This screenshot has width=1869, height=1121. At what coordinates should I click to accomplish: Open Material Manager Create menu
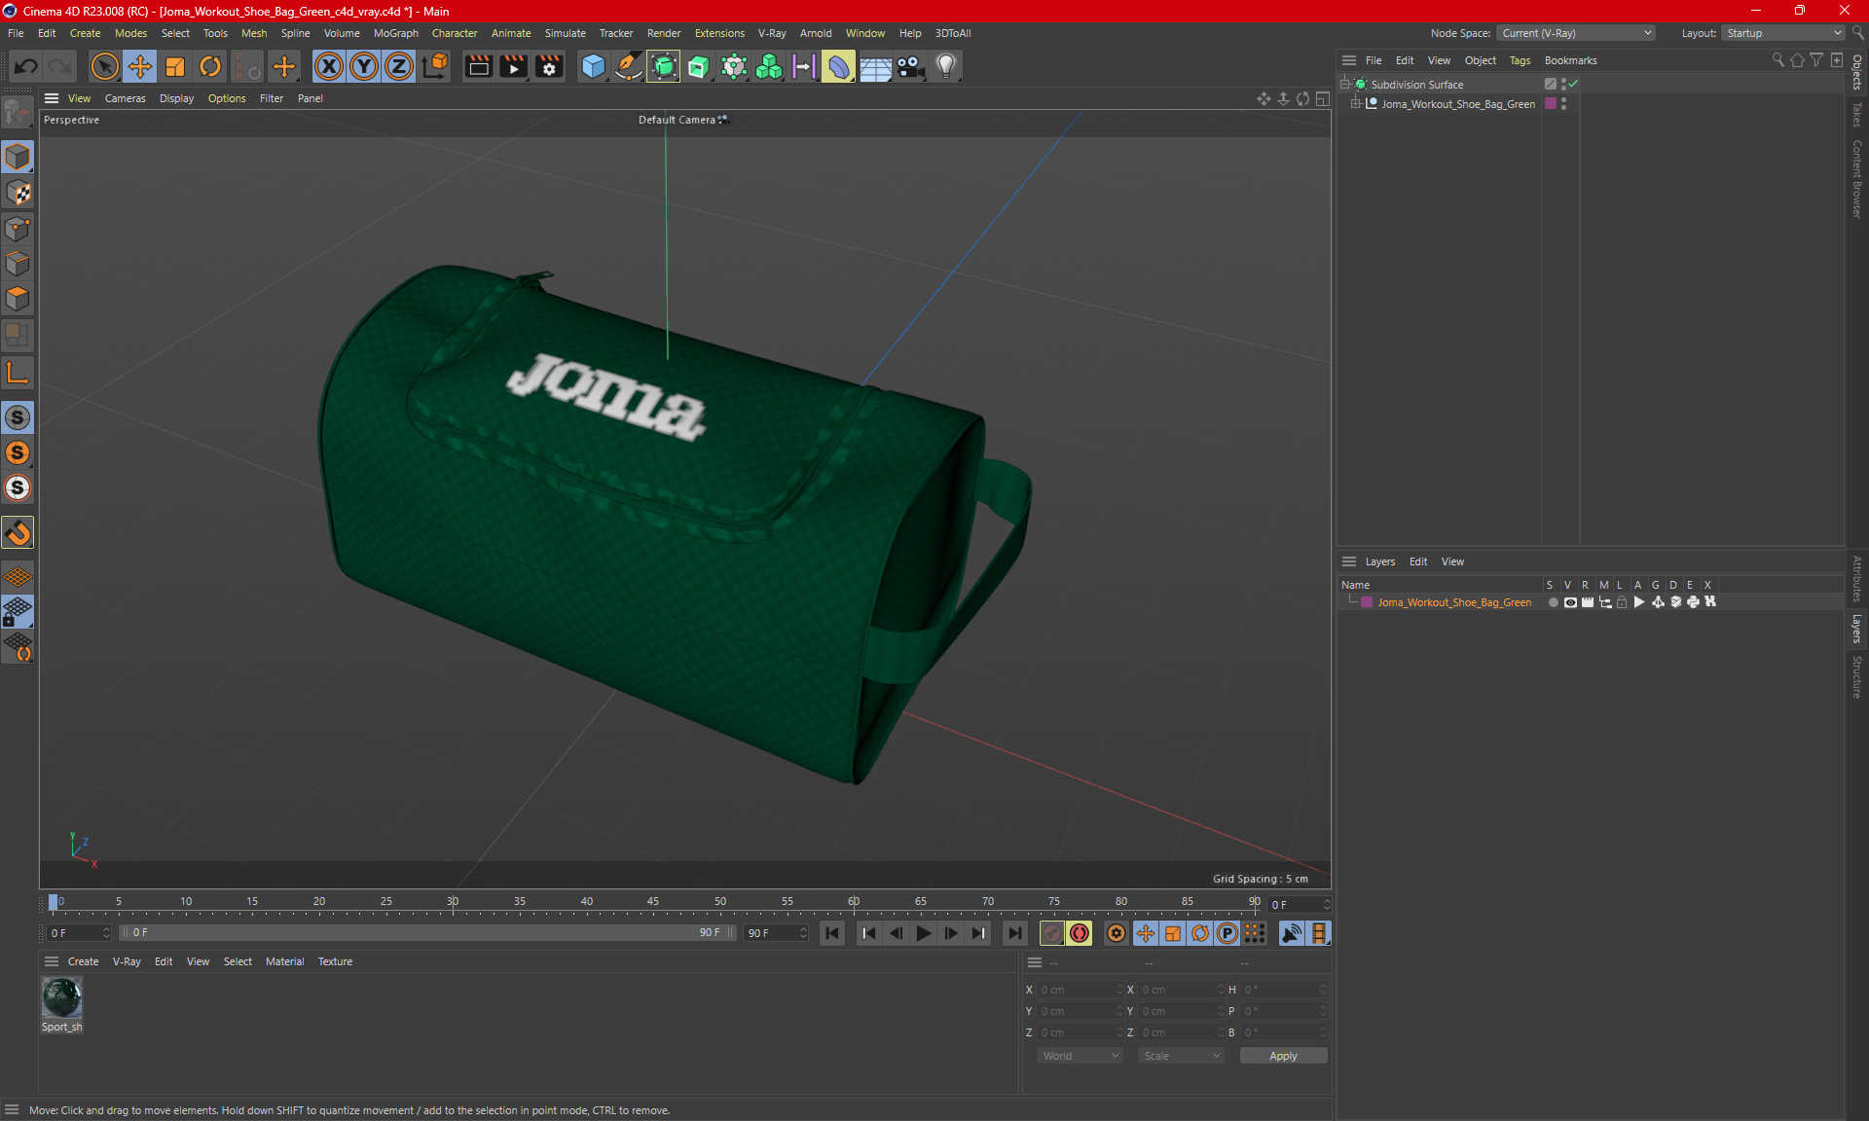click(83, 961)
